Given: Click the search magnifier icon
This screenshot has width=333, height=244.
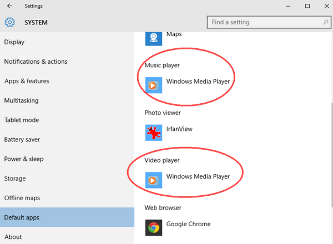Looking at the screenshot, I should (x=325, y=22).
